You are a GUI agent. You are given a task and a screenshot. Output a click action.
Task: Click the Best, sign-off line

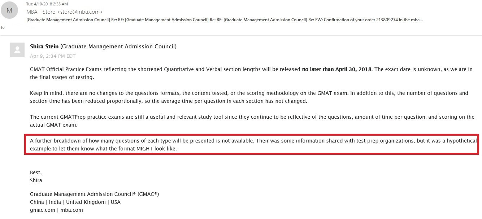click(36, 172)
